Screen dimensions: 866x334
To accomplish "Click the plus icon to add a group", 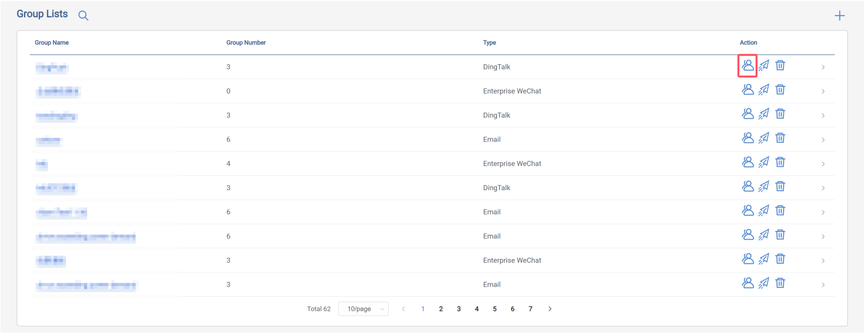I will (x=840, y=16).
